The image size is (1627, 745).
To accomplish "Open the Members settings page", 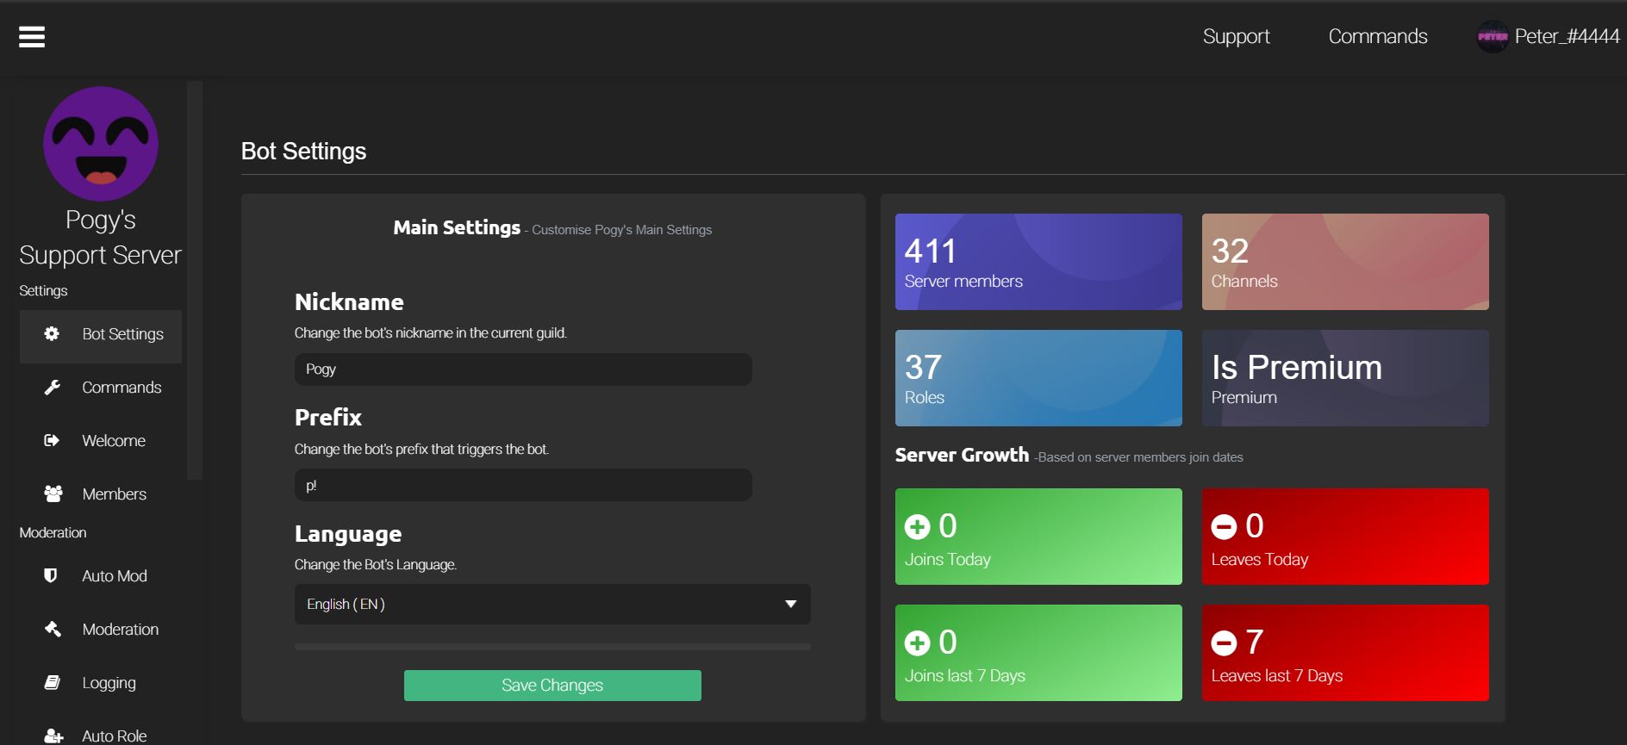I will 101,494.
